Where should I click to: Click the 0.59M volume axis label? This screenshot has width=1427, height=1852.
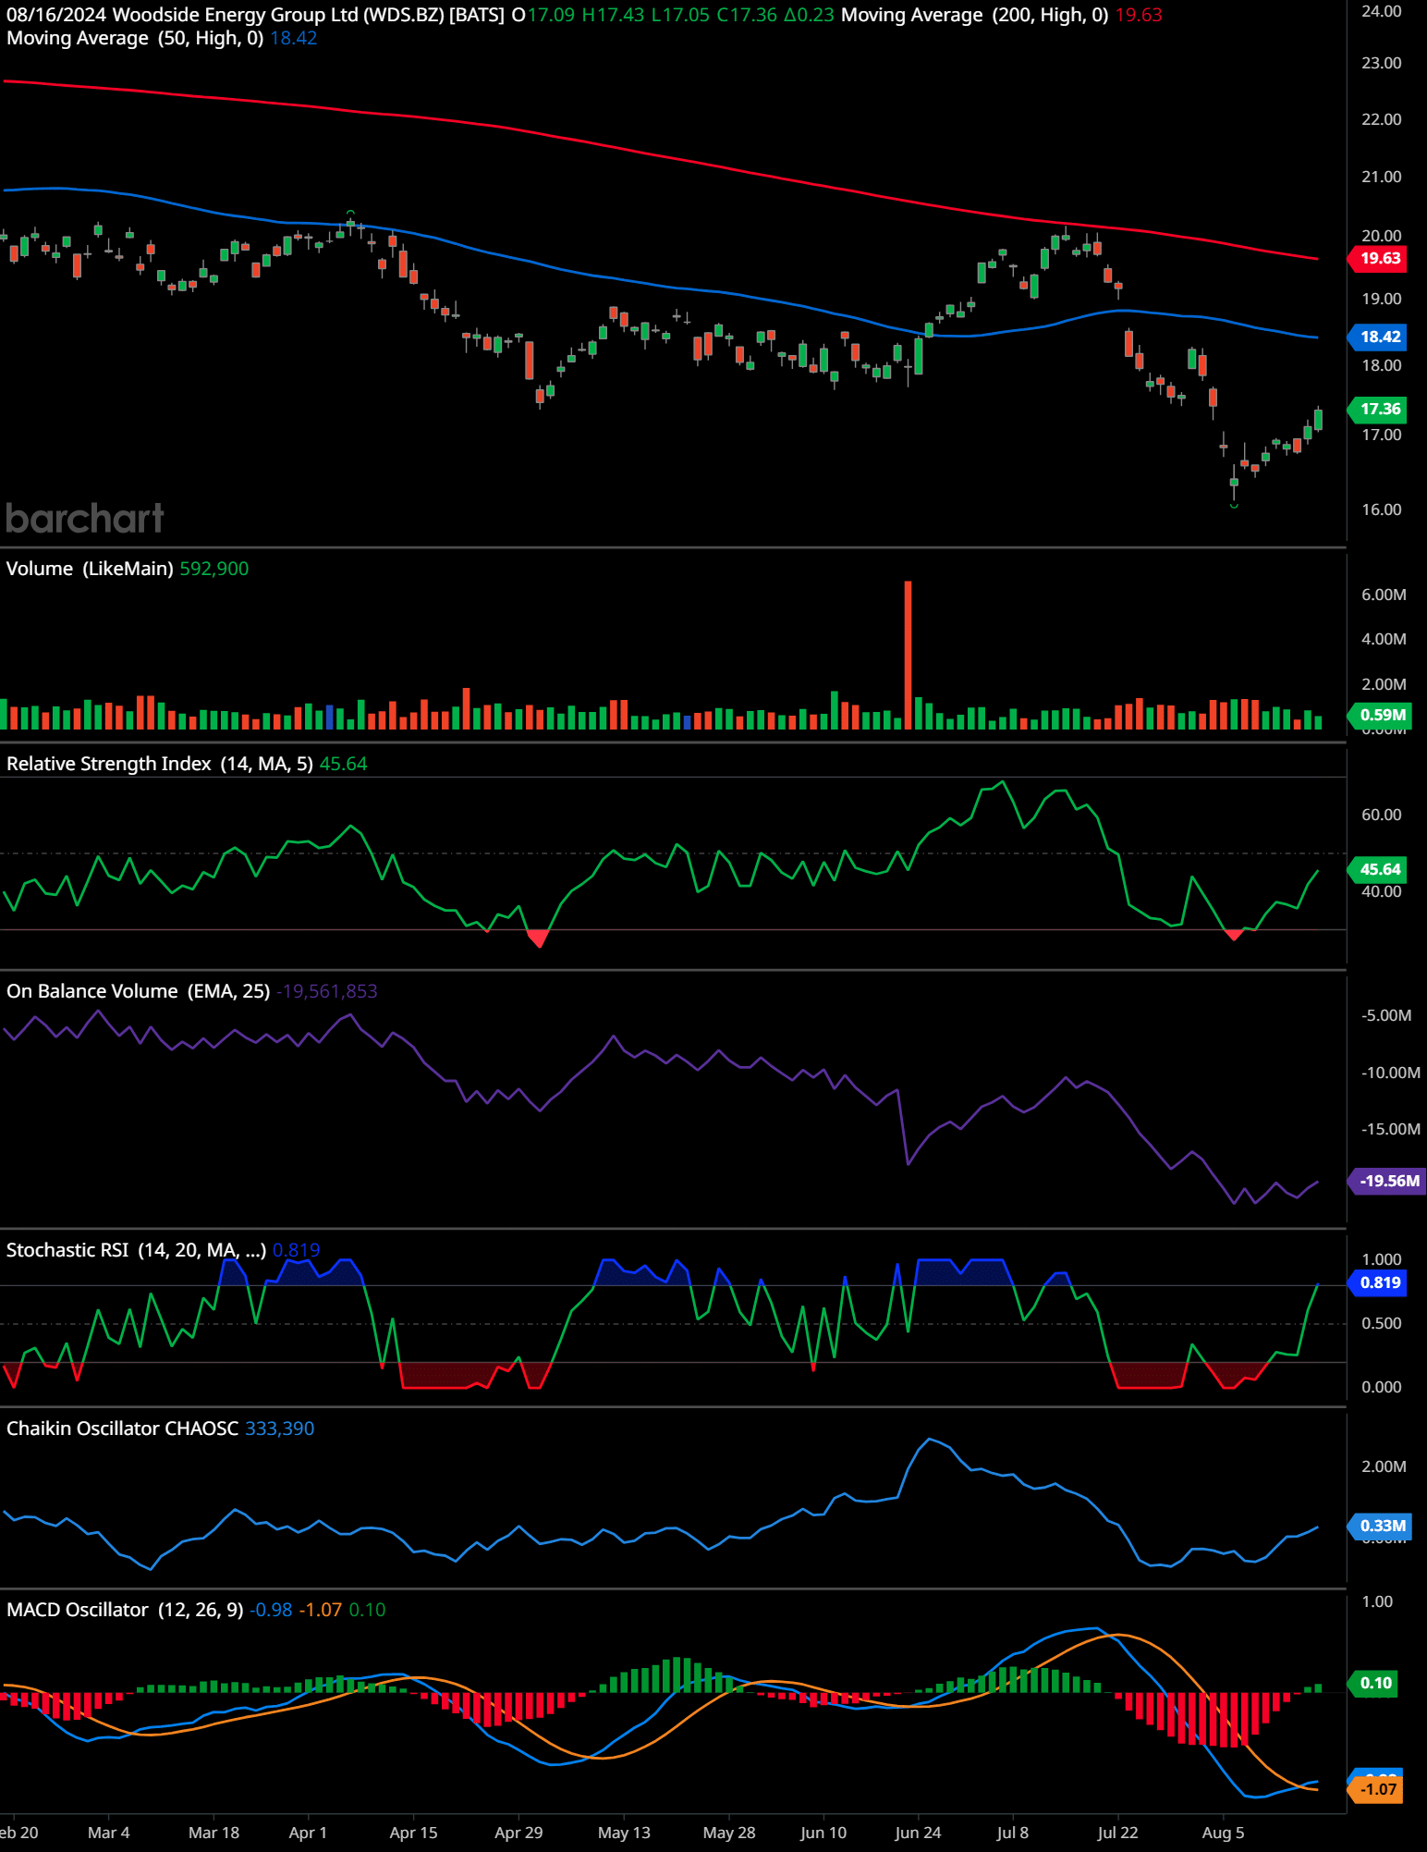tap(1381, 715)
